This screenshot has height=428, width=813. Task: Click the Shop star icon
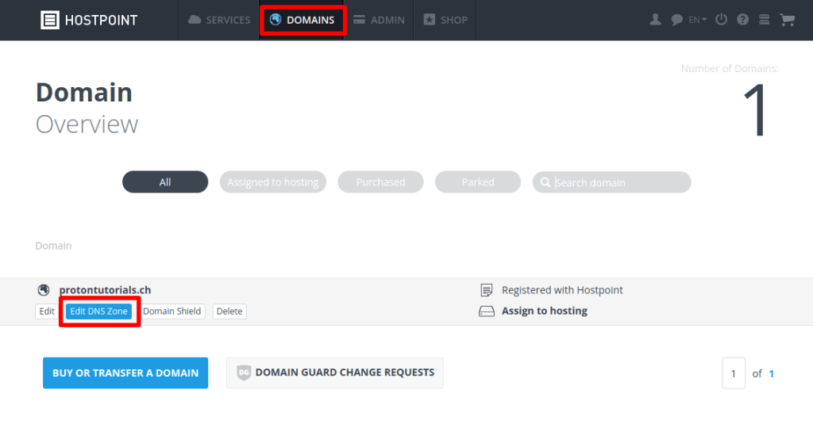click(430, 20)
